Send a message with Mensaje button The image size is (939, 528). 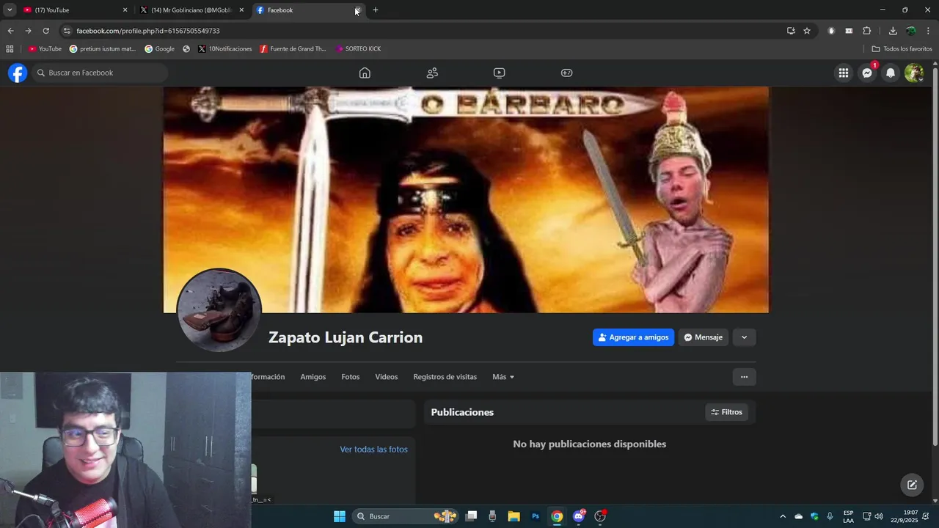(x=704, y=337)
